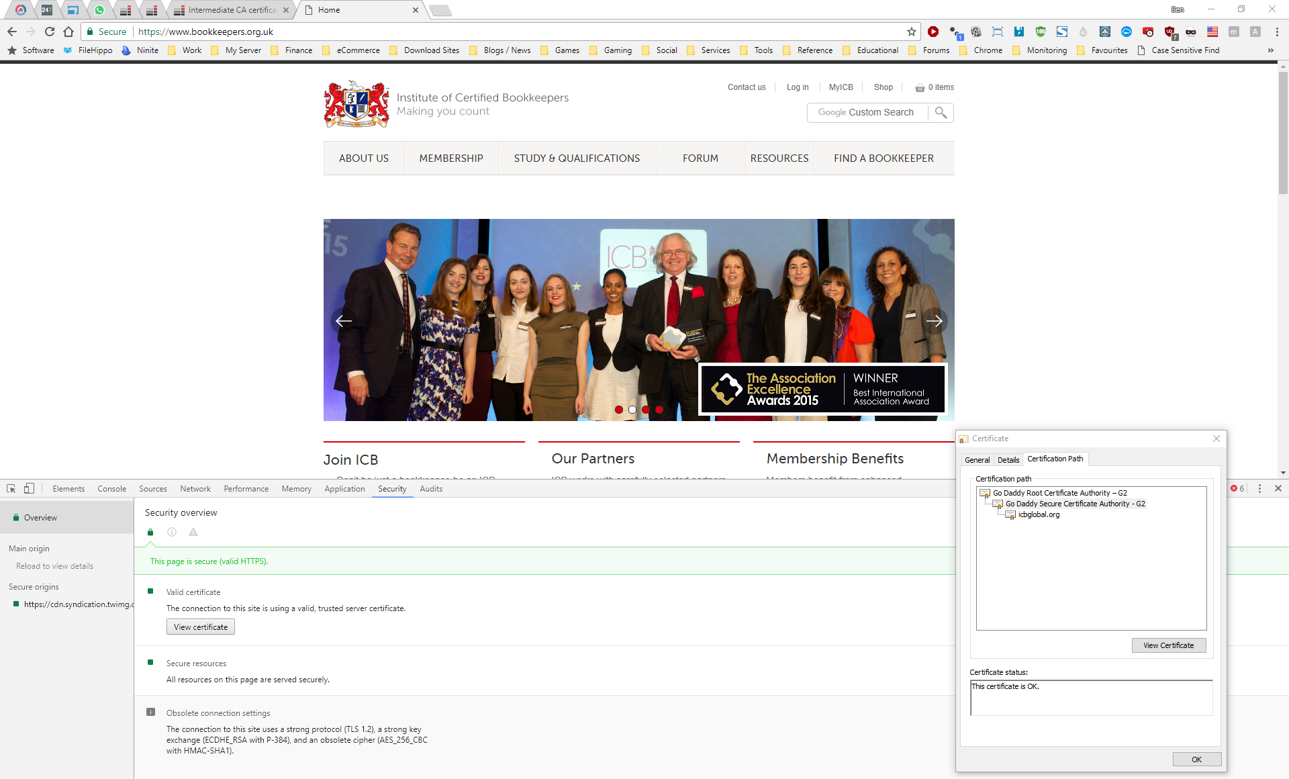The width and height of the screenshot is (1289, 779).
Task: Close the DevTools panel
Action: [x=1278, y=489]
